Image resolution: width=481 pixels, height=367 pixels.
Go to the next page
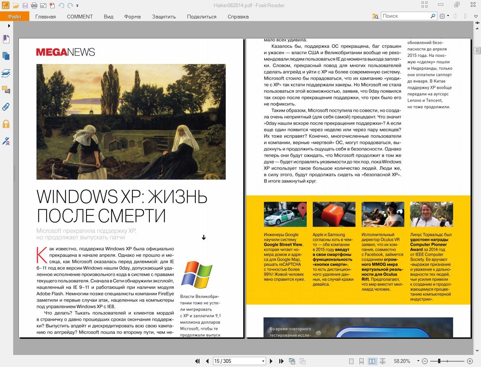[x=271, y=361]
